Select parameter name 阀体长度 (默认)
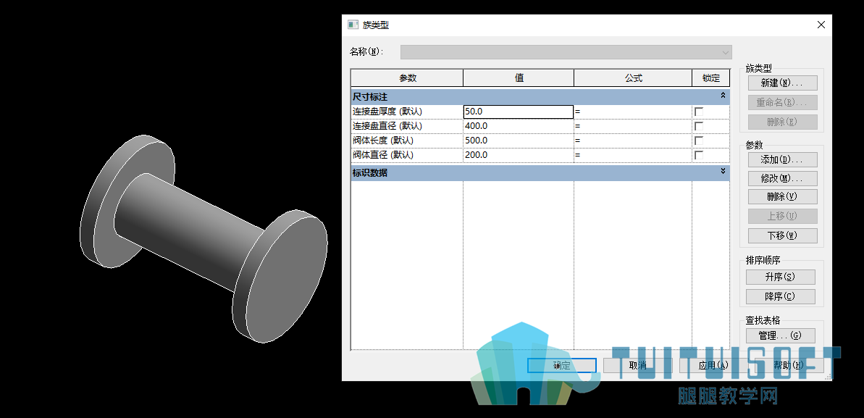This screenshot has width=864, height=418. [x=383, y=141]
